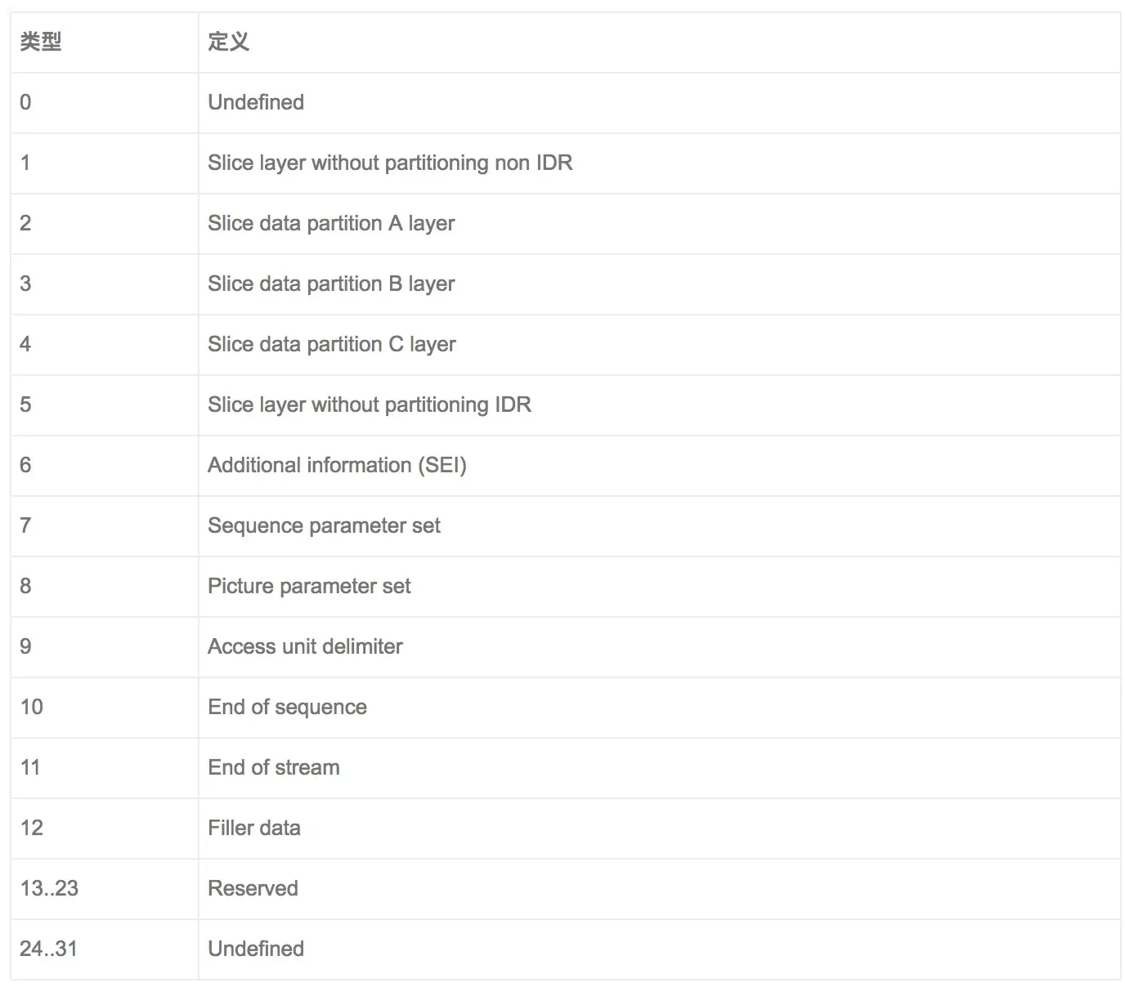Select the 'Reserved' definition cell
The height and width of the screenshot is (992, 1125).
point(659,889)
